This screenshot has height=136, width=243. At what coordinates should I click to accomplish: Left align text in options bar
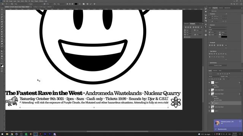click(67, 4)
